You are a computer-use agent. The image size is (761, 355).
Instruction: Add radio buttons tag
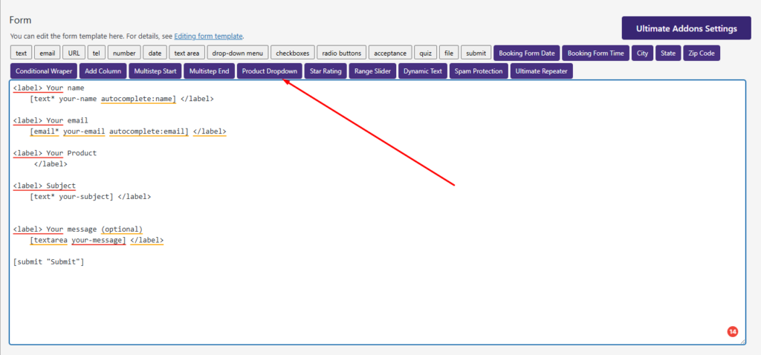[x=342, y=53]
